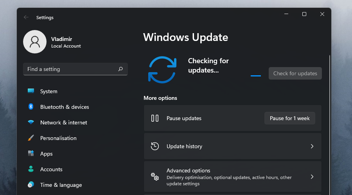
Task: Click the Personalisation paintbrush icon
Action: (x=31, y=138)
